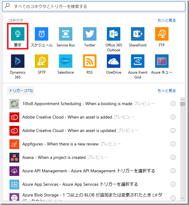Select '10to8 Appointment Scheduling - When a booking is made'
Image resolution: width=189 pixels, height=205 pixels.
[89, 104]
